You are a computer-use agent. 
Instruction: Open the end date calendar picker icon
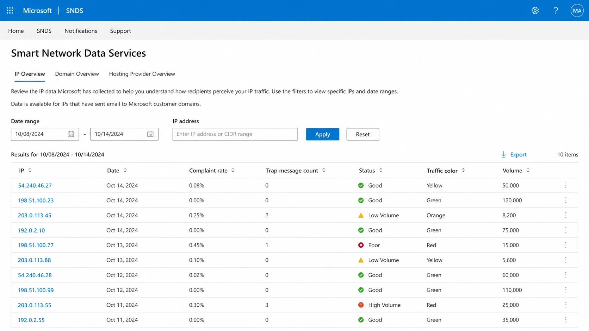(x=150, y=134)
